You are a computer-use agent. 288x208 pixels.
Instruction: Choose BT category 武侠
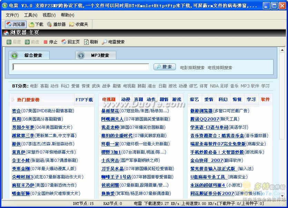pyautogui.click(x=96, y=86)
